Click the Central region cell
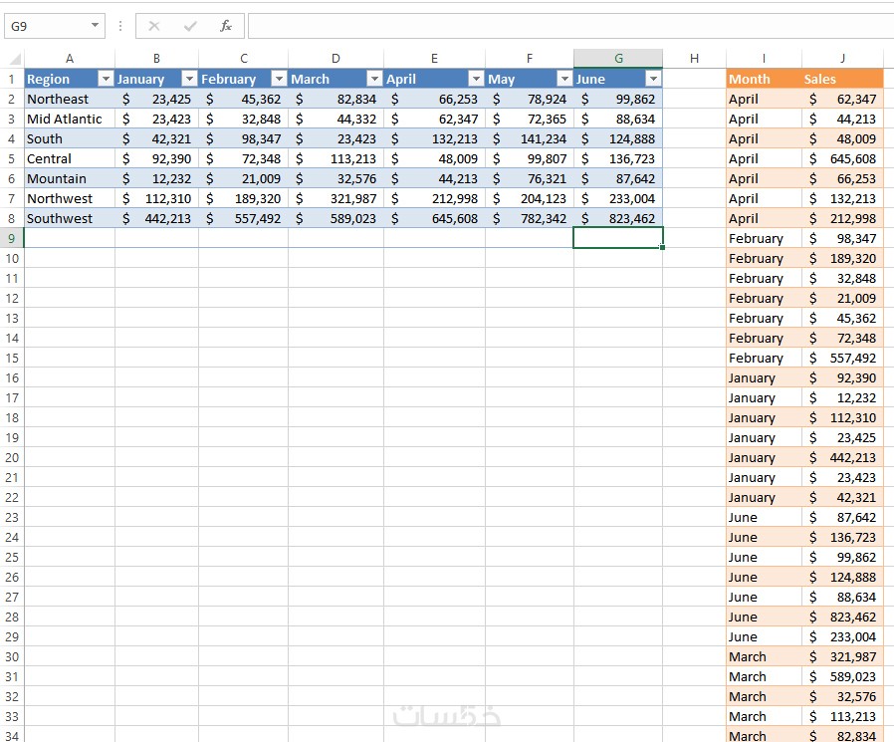This screenshot has height=742, width=894. click(x=70, y=158)
